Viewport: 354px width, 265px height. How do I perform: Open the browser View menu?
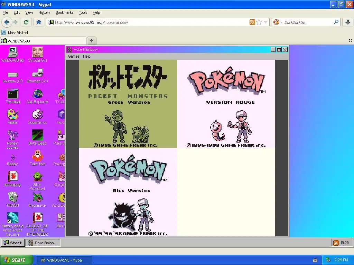(x=29, y=12)
